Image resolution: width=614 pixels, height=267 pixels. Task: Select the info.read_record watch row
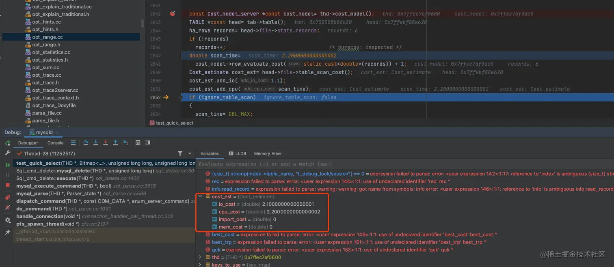tap(409, 189)
